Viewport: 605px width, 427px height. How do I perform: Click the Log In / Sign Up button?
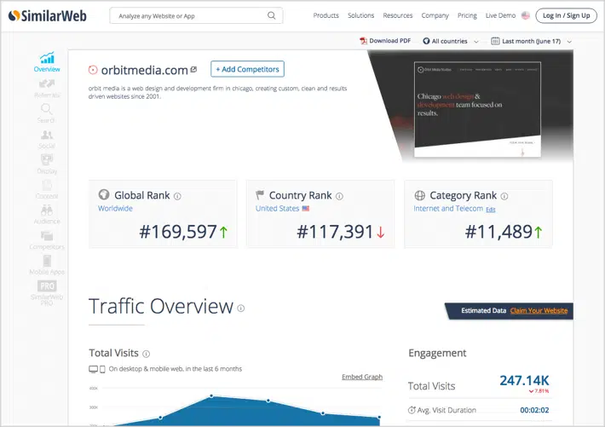click(x=566, y=15)
